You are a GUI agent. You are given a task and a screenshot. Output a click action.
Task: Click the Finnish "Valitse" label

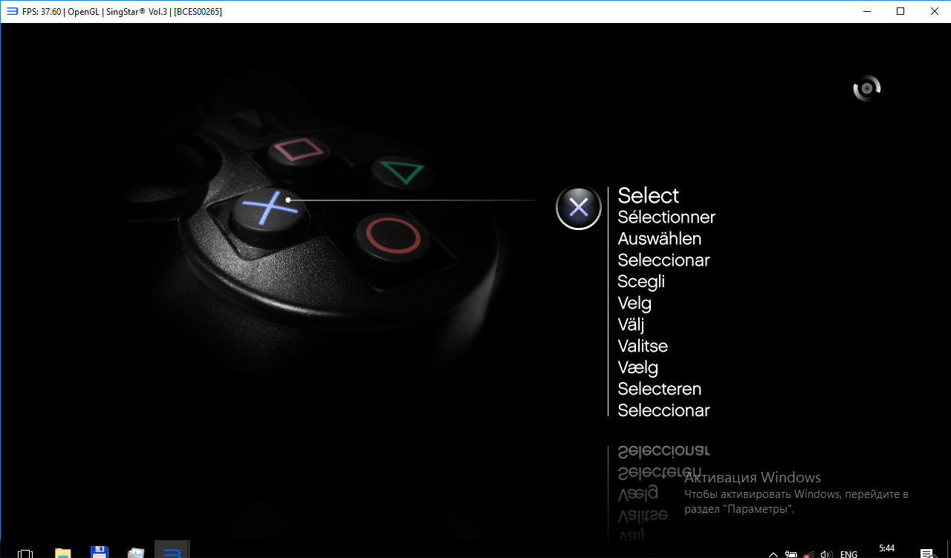click(643, 347)
